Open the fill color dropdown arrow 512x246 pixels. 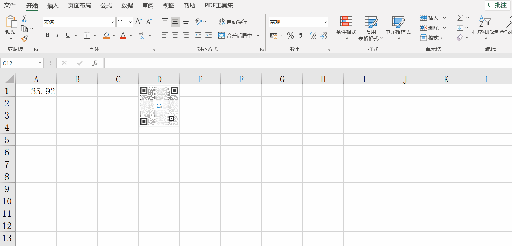114,35
